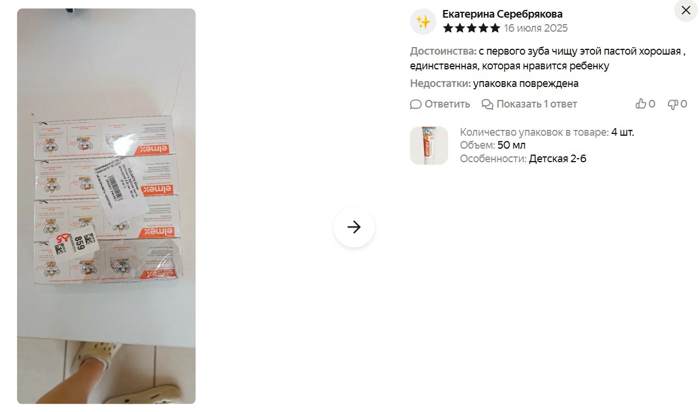
Task: Open Екатерина Серебрякова's avatar
Action: coord(423,21)
